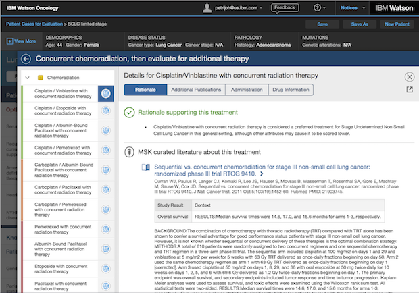
Task: Click the Save button
Action: tap(322, 24)
